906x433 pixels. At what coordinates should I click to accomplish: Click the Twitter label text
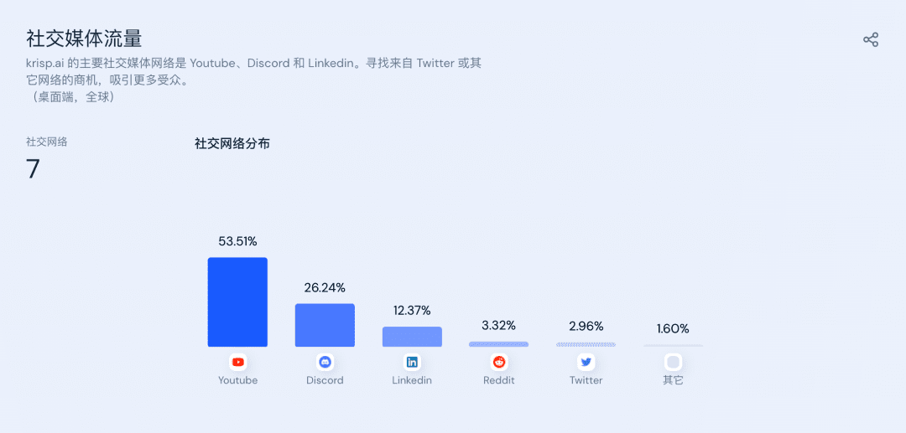586,380
